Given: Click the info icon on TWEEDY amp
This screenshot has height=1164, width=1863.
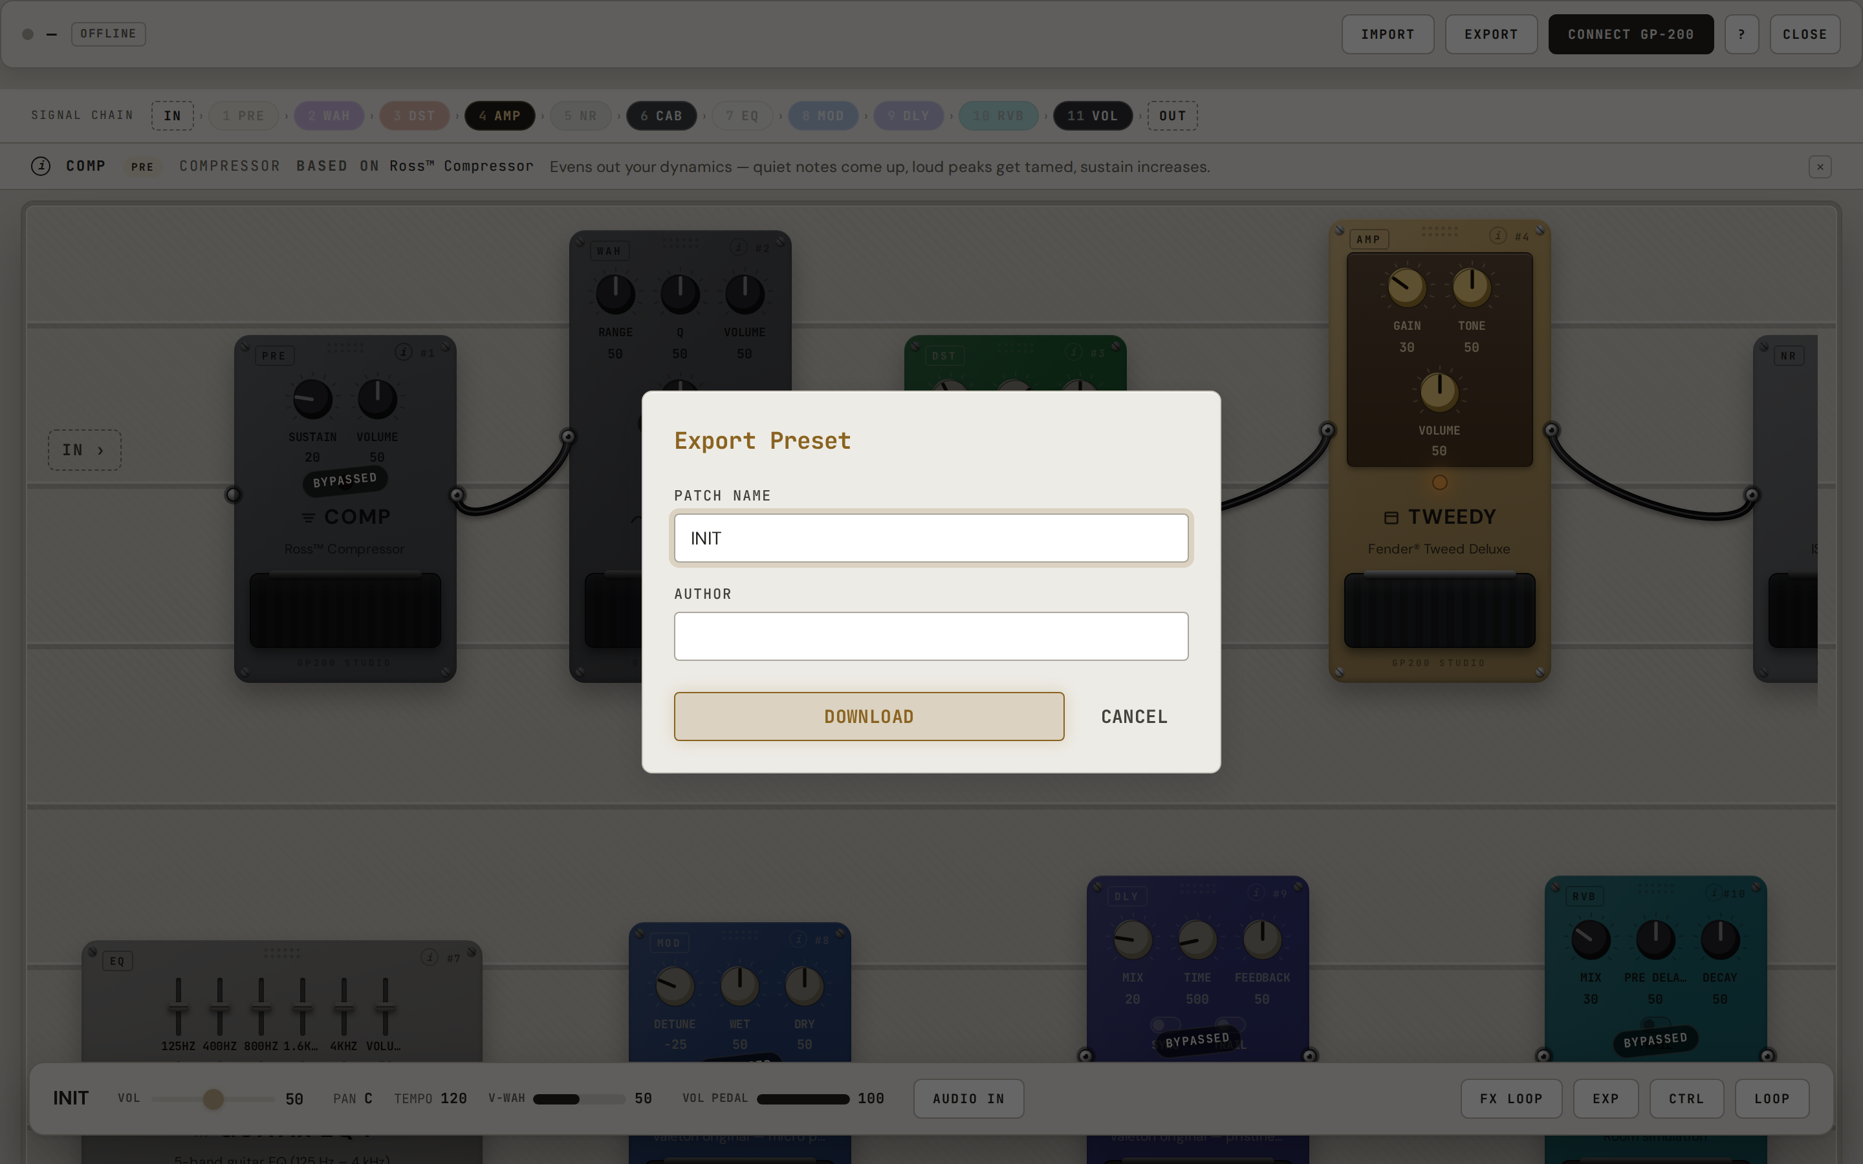Looking at the screenshot, I should coord(1498,235).
